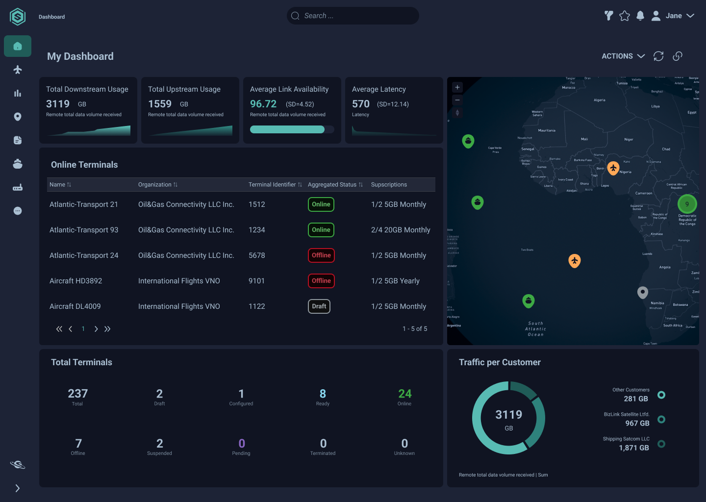Go to next page of Online Terminals
Viewport: 706px width, 502px height.
[96, 329]
